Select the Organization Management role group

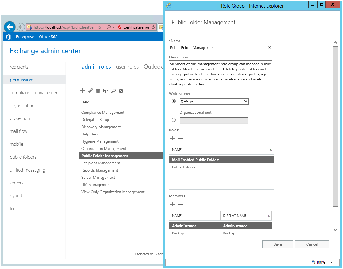coord(104,149)
